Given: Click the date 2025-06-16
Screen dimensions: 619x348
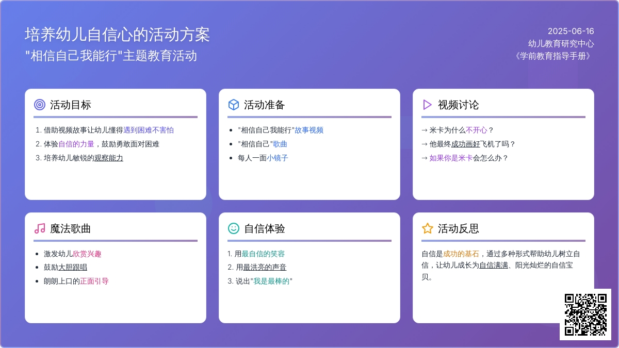Looking at the screenshot, I should (571, 31).
